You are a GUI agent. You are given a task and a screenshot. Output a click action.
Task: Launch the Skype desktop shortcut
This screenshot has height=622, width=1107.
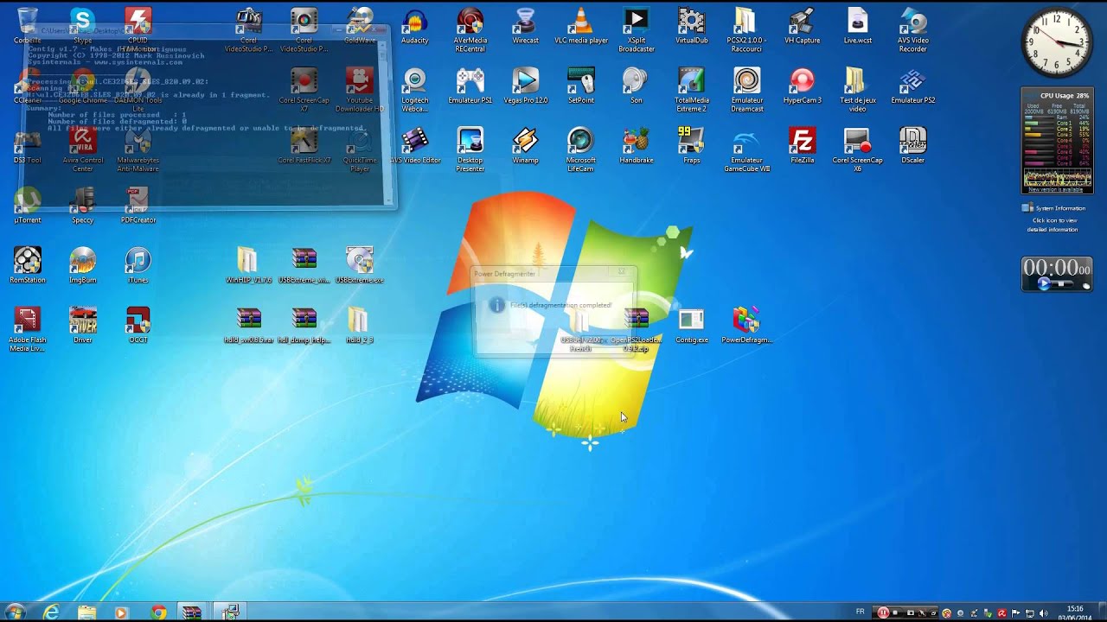click(x=82, y=25)
